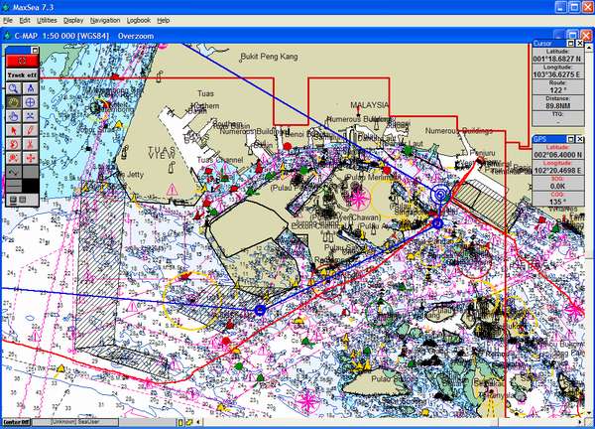Click GPS longitude 102°20.4698 E
The height and width of the screenshot is (429, 595).
[x=557, y=171]
